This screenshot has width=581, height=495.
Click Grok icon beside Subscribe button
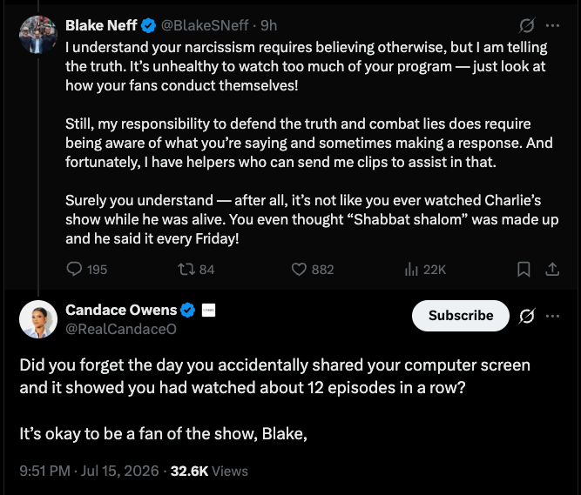(x=526, y=316)
